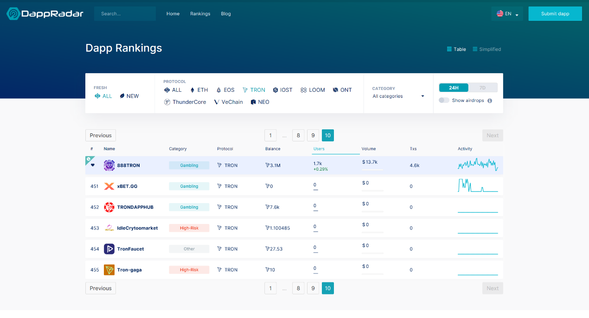
Task: Click the Tron-gaga dapp icon
Action: [109, 270]
